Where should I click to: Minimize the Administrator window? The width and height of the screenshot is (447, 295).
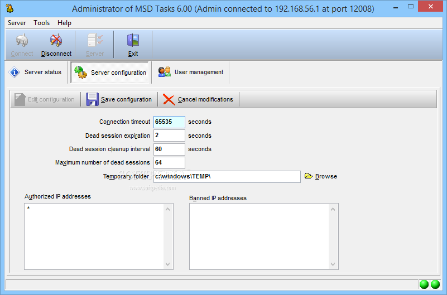click(396, 7)
